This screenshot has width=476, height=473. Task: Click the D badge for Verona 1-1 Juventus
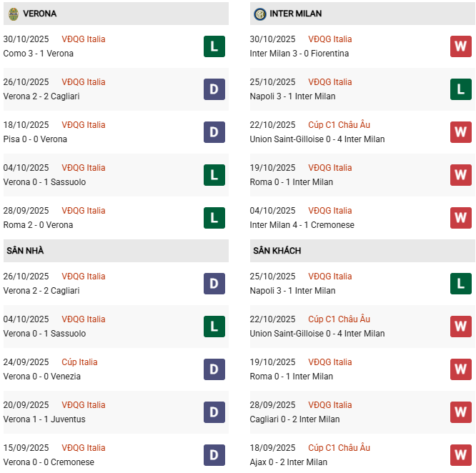[x=214, y=412]
